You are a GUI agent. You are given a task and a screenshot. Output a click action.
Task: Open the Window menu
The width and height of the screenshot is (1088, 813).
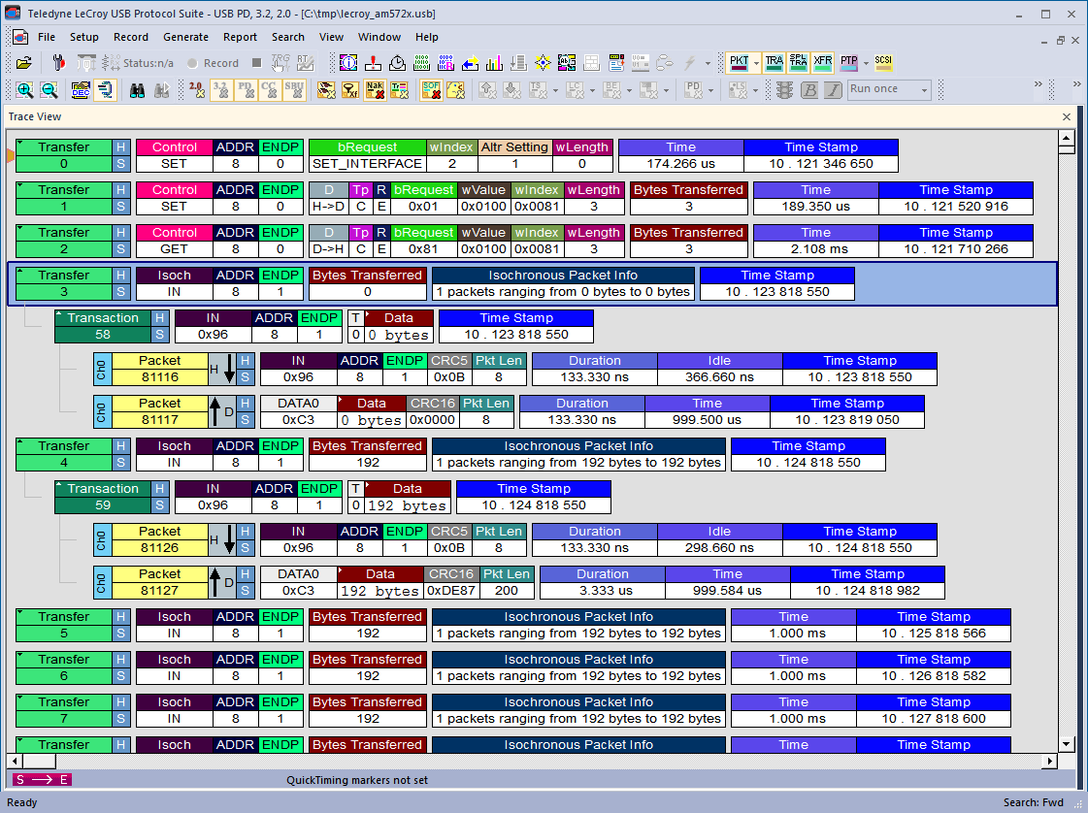tap(379, 37)
